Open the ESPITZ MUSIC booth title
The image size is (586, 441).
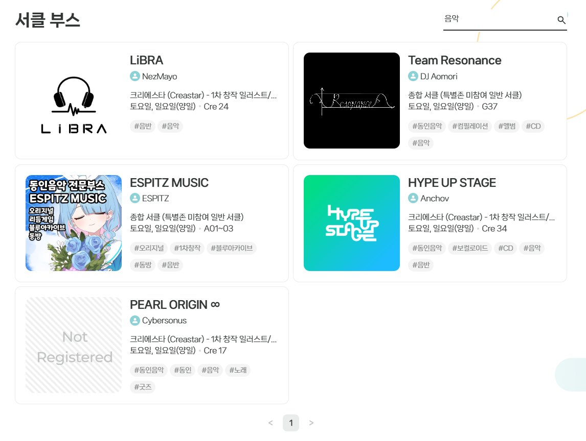click(169, 182)
